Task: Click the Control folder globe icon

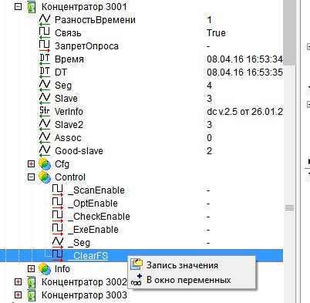Action: point(45,177)
